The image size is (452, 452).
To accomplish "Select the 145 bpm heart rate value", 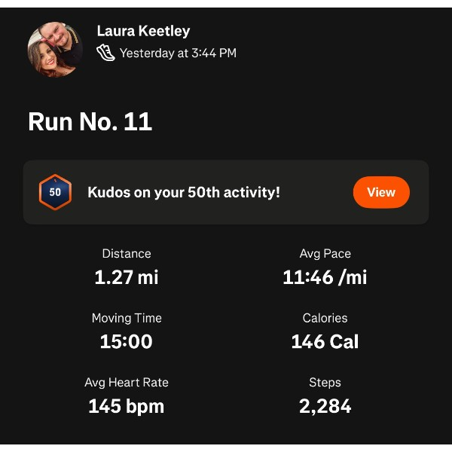I will click(x=127, y=407).
